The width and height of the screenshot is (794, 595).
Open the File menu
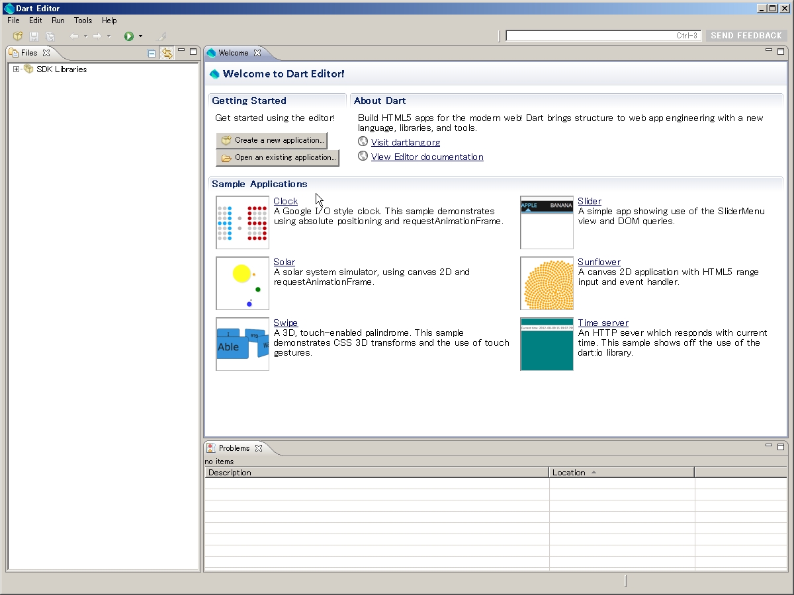(13, 20)
